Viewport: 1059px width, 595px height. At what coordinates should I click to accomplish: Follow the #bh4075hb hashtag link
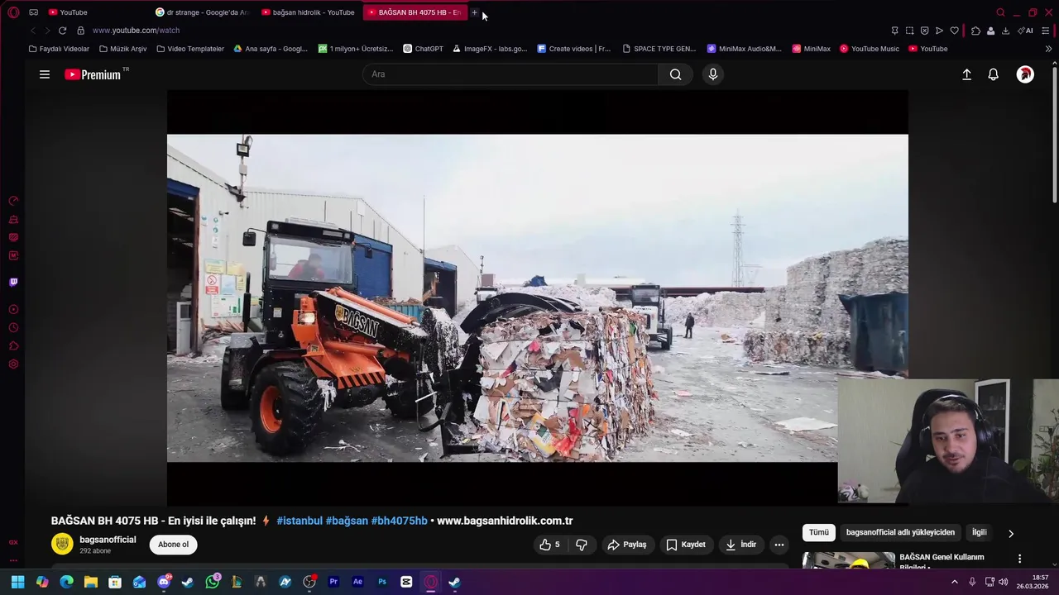pos(400,521)
